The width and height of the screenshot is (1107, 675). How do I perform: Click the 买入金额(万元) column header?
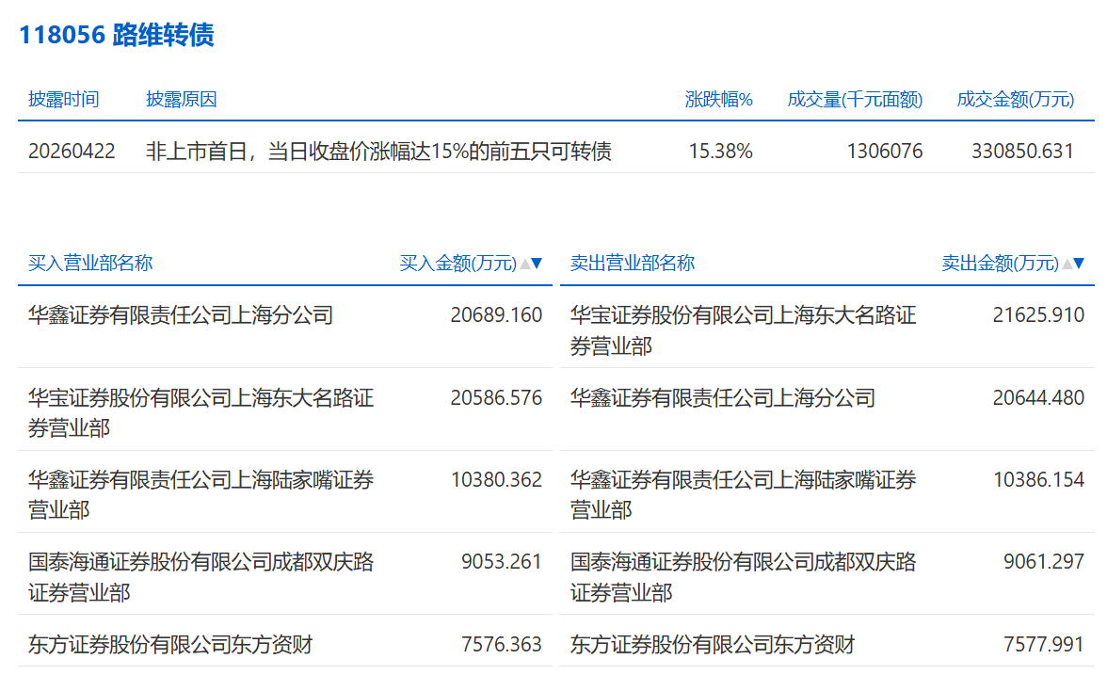(458, 264)
